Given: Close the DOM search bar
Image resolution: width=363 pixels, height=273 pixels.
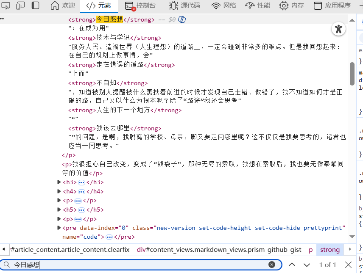Looking at the screenshot, I should pos(348,265).
